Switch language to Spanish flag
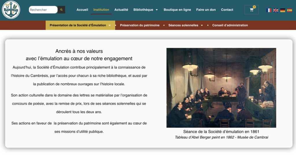The image size is (296, 156). (290, 10)
